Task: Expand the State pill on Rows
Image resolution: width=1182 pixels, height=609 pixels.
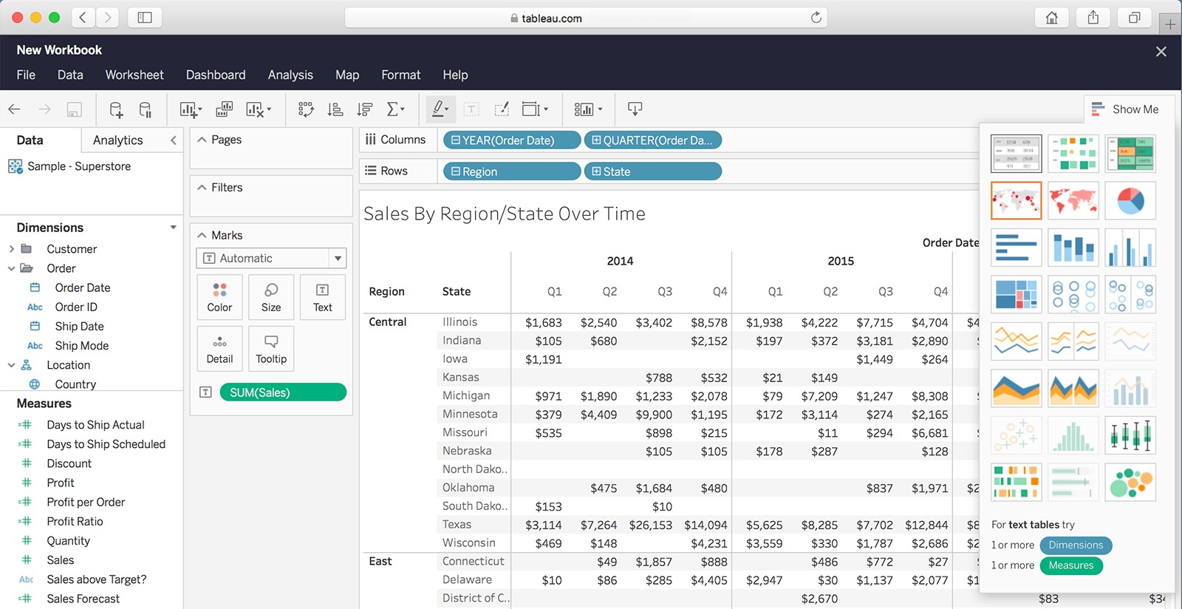Action: click(x=596, y=171)
